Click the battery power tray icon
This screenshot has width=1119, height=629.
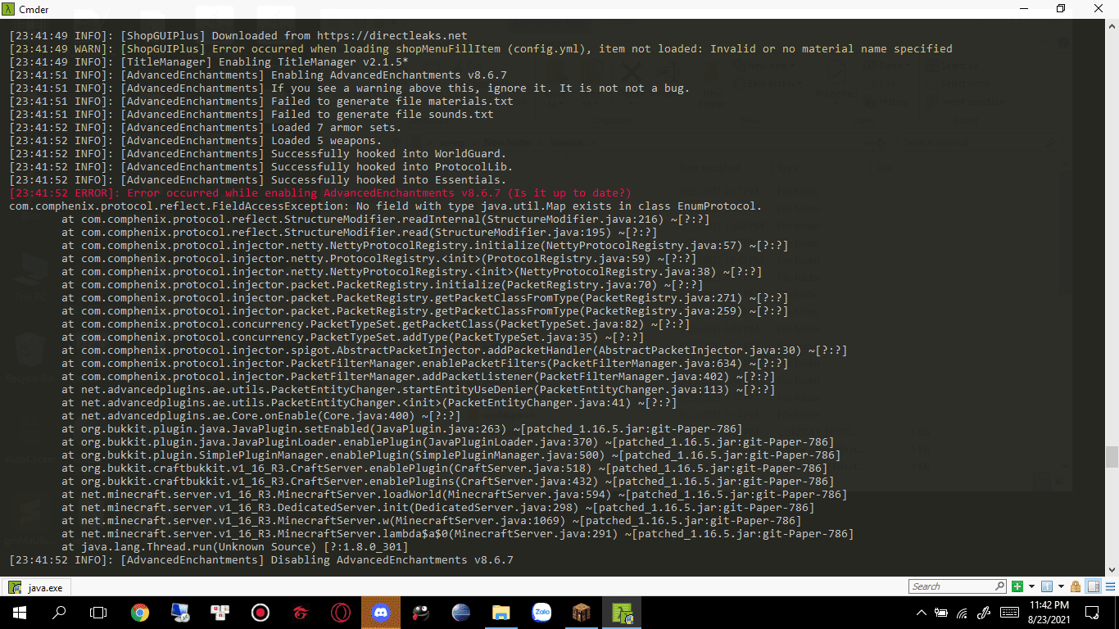coord(942,612)
